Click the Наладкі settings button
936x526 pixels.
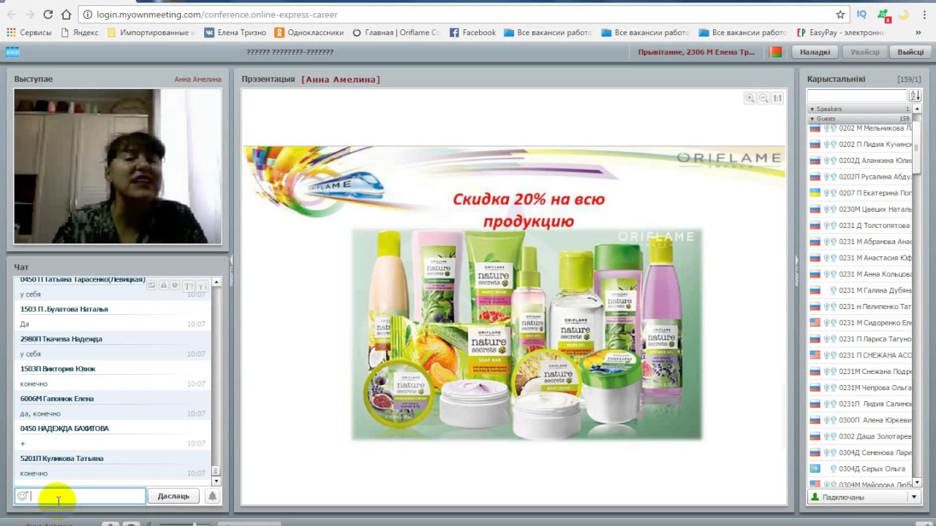coord(815,52)
